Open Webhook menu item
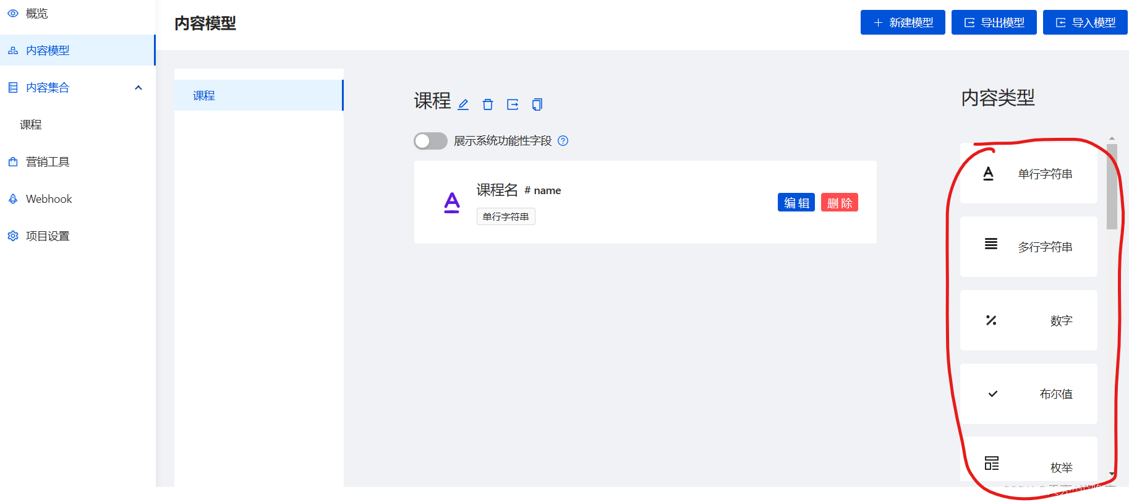Viewport: 1129px width, 502px height. point(77,198)
